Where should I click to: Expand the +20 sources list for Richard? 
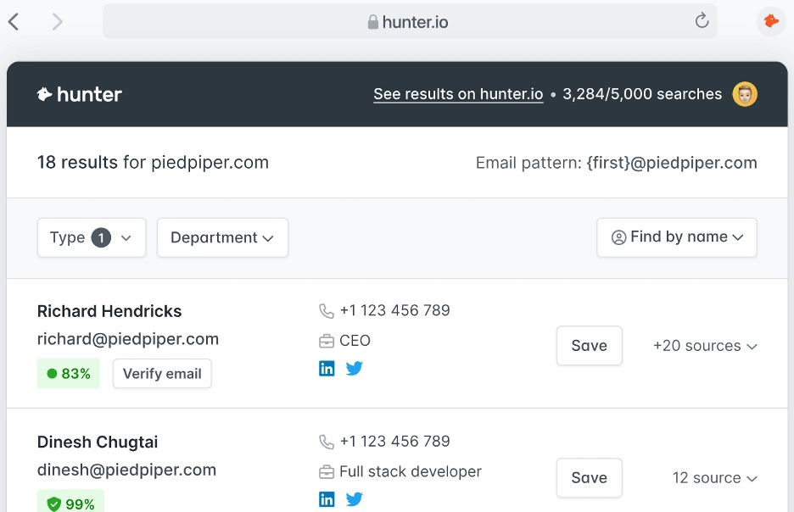705,346
